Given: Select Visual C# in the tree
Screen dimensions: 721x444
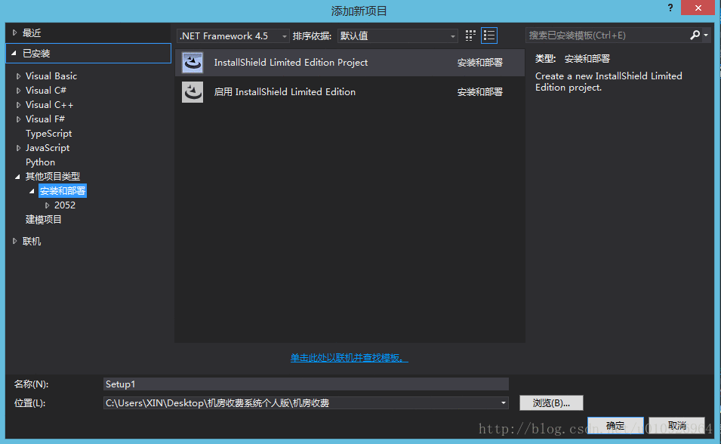Looking at the screenshot, I should [45, 90].
